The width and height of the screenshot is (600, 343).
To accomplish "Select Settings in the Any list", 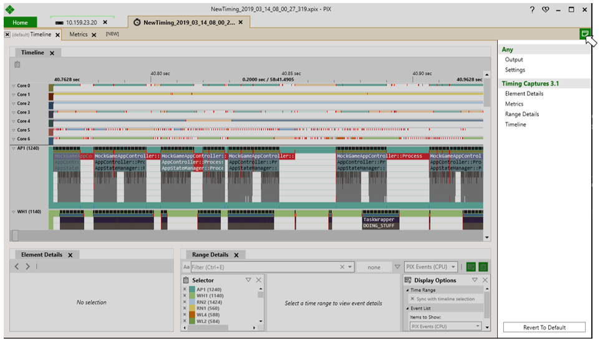I will point(515,70).
